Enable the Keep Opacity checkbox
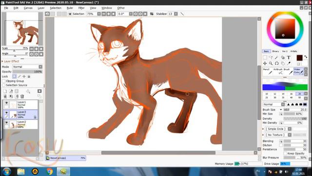 click(x=285, y=154)
